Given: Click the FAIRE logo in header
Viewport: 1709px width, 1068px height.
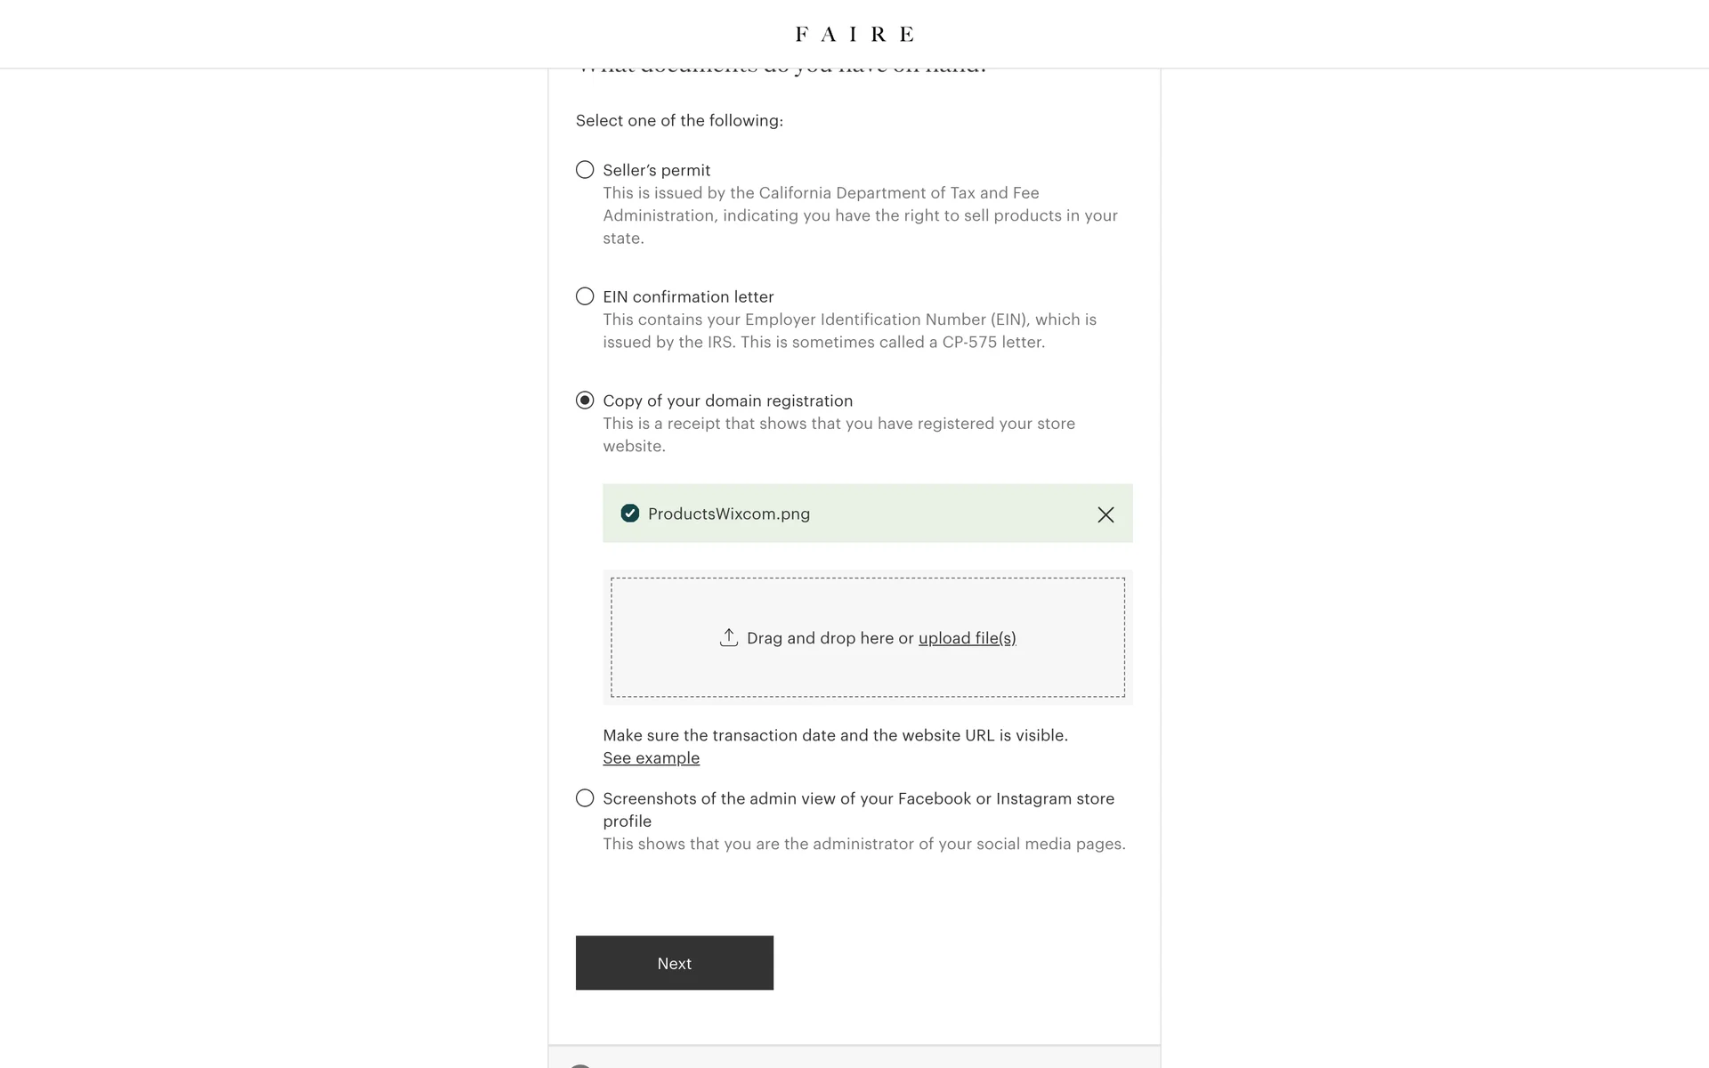Looking at the screenshot, I should [854, 34].
